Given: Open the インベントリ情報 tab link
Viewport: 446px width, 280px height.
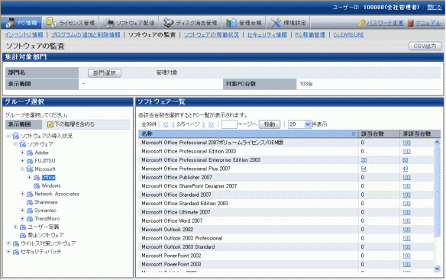Looking at the screenshot, I should tap(24, 34).
